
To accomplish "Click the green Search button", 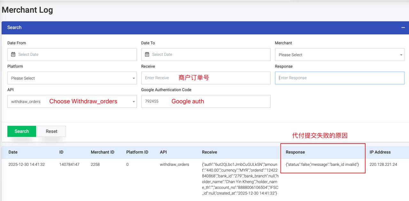I will (x=22, y=131).
